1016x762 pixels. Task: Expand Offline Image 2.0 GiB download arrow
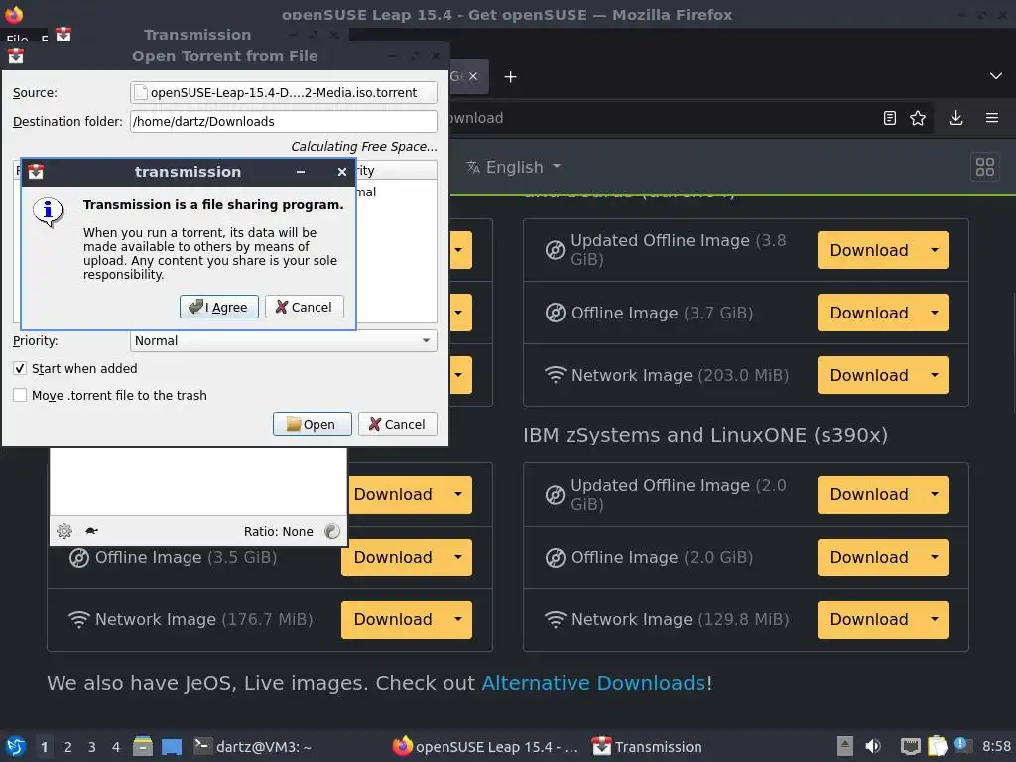coord(935,557)
